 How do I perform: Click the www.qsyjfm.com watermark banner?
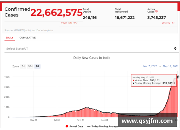click(x=147, y=120)
